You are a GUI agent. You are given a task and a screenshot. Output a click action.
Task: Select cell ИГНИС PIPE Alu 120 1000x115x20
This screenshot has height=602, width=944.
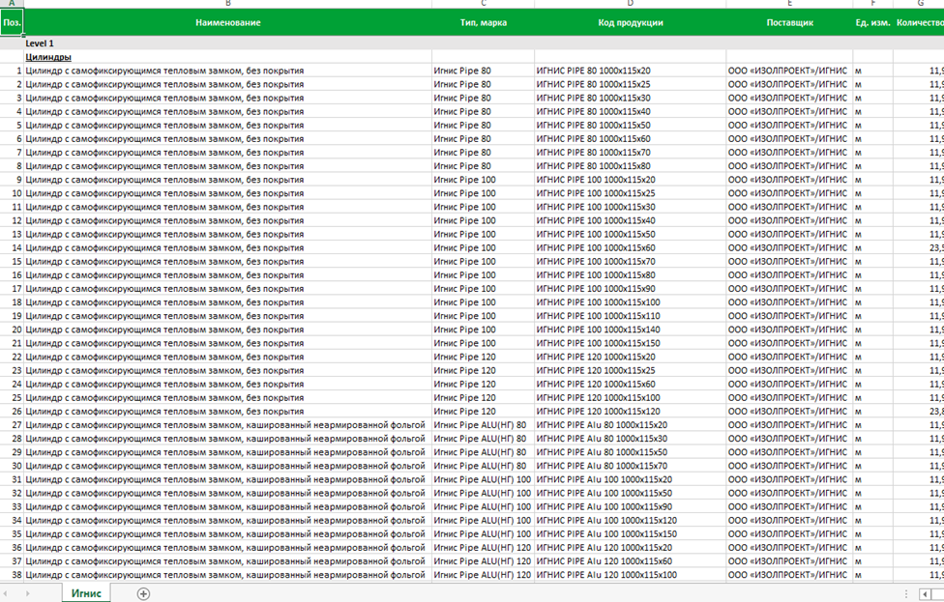tap(631, 548)
